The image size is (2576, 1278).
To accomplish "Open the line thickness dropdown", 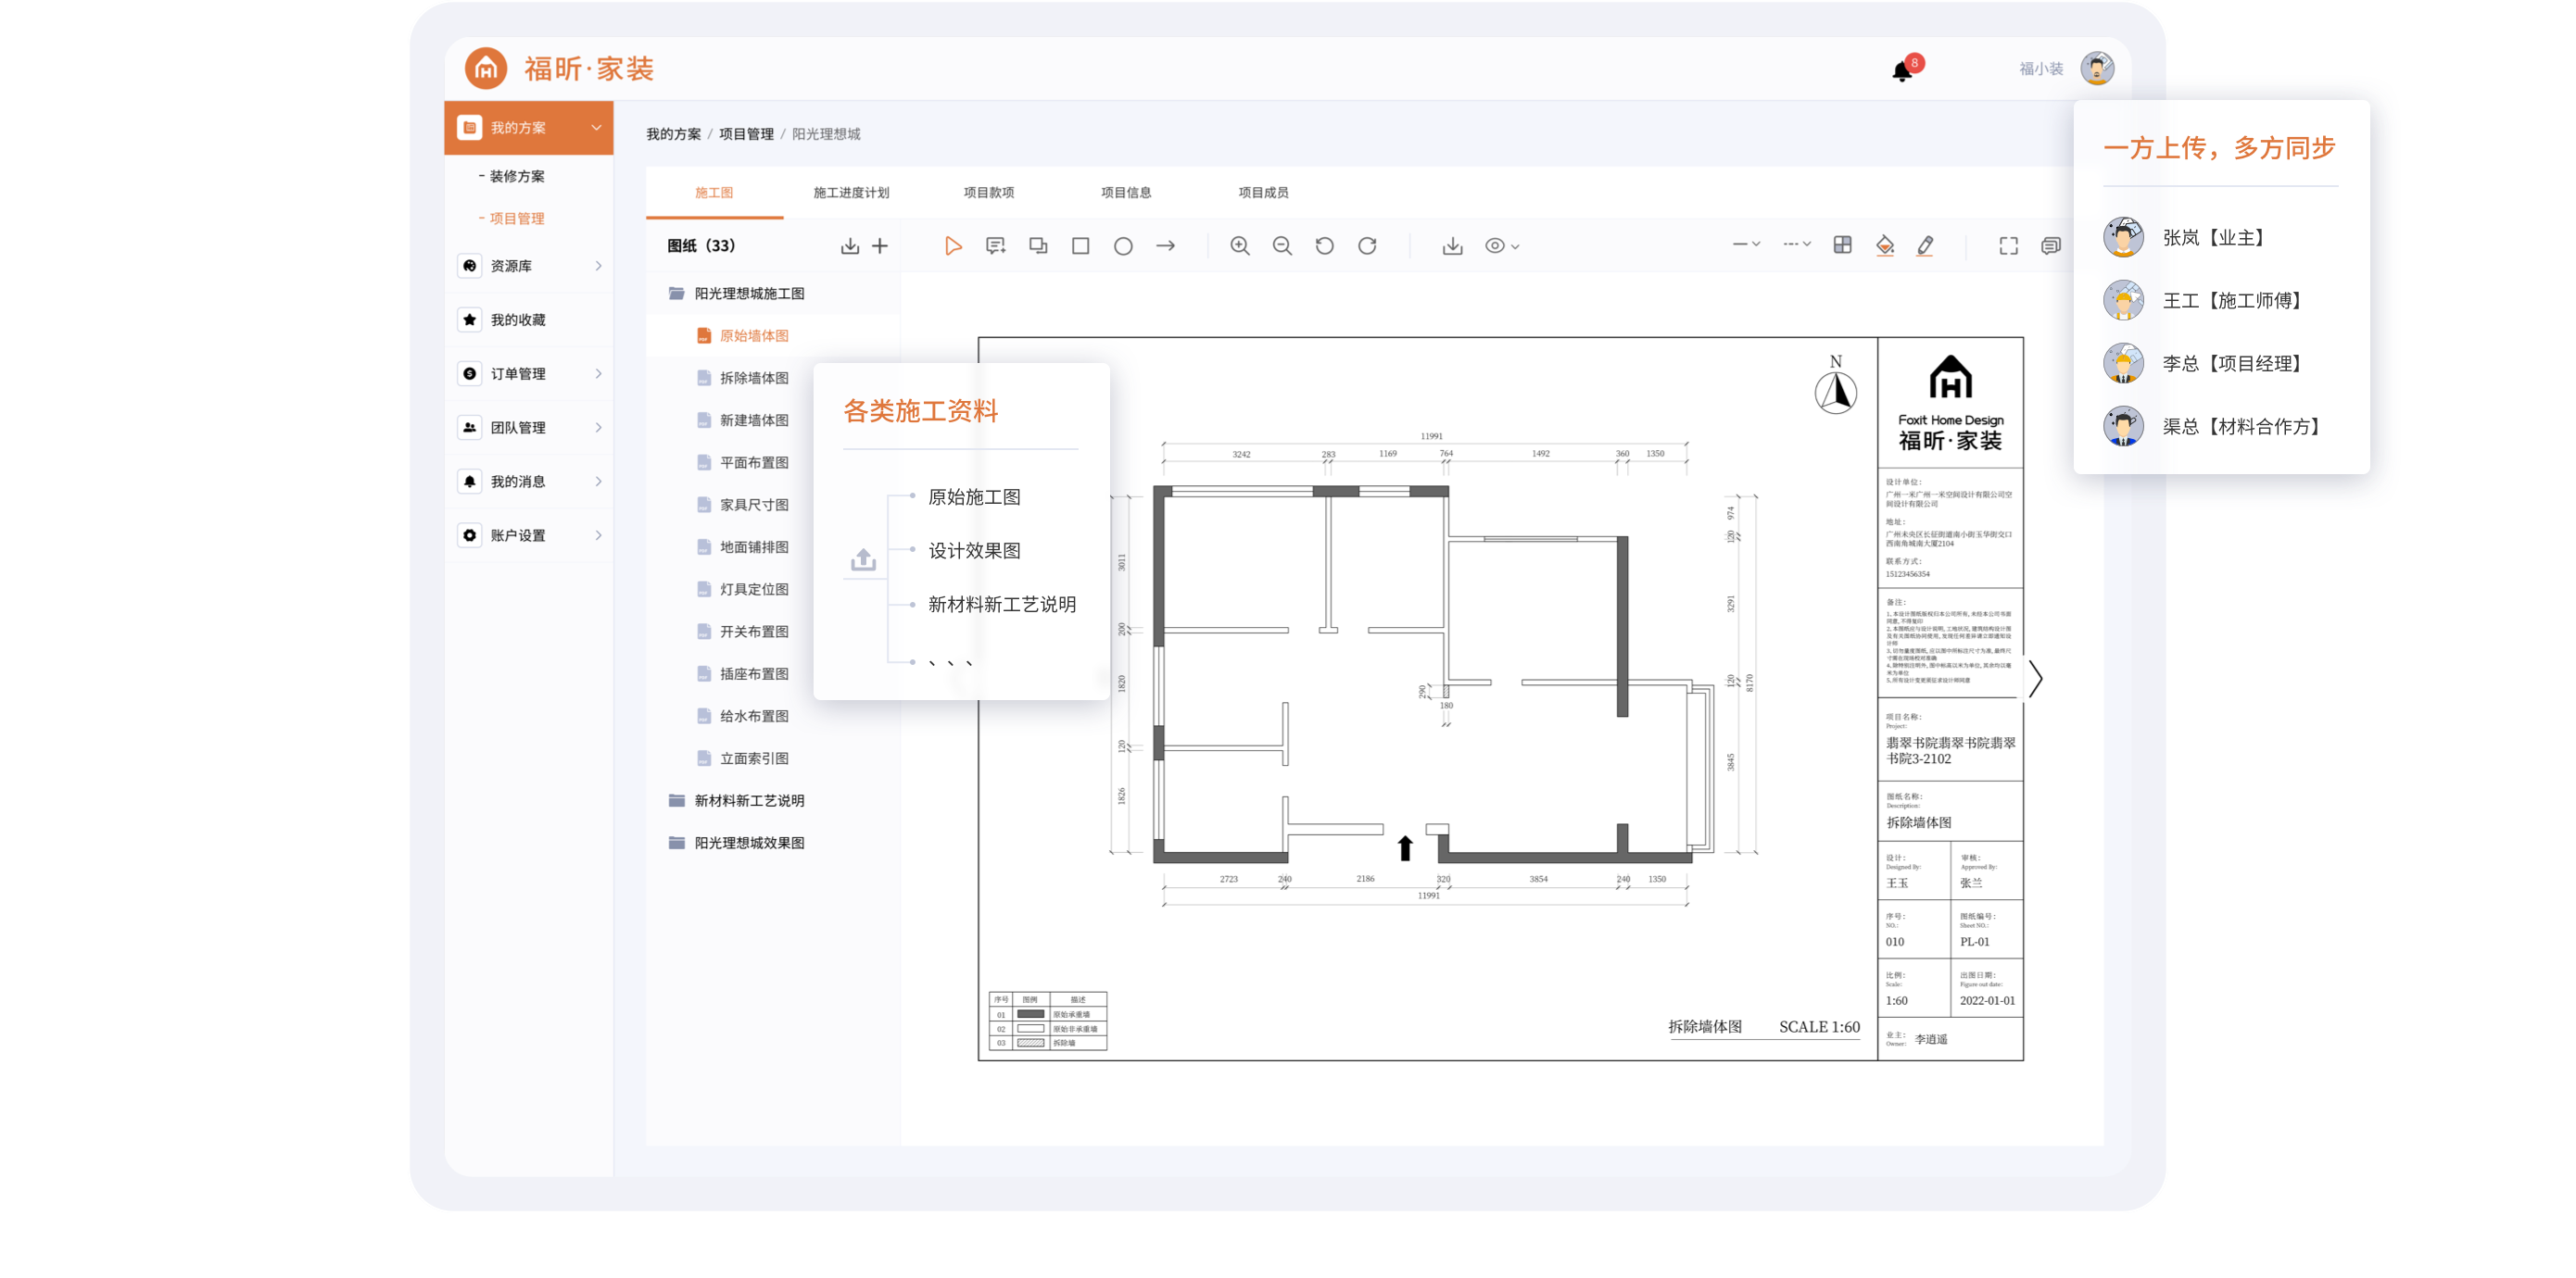I will (x=1746, y=244).
